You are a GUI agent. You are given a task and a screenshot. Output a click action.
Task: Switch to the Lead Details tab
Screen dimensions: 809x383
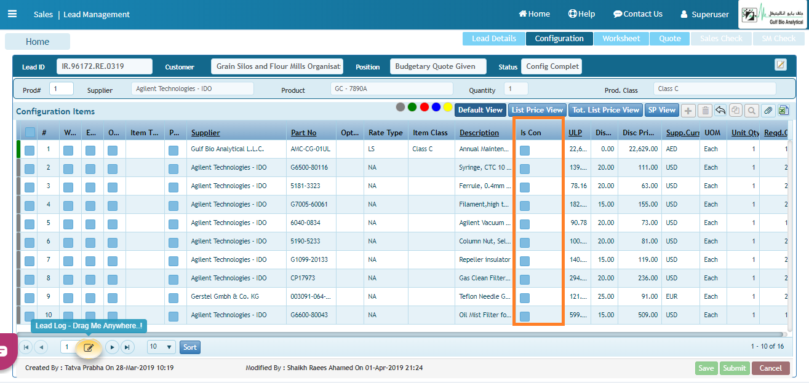pos(494,39)
